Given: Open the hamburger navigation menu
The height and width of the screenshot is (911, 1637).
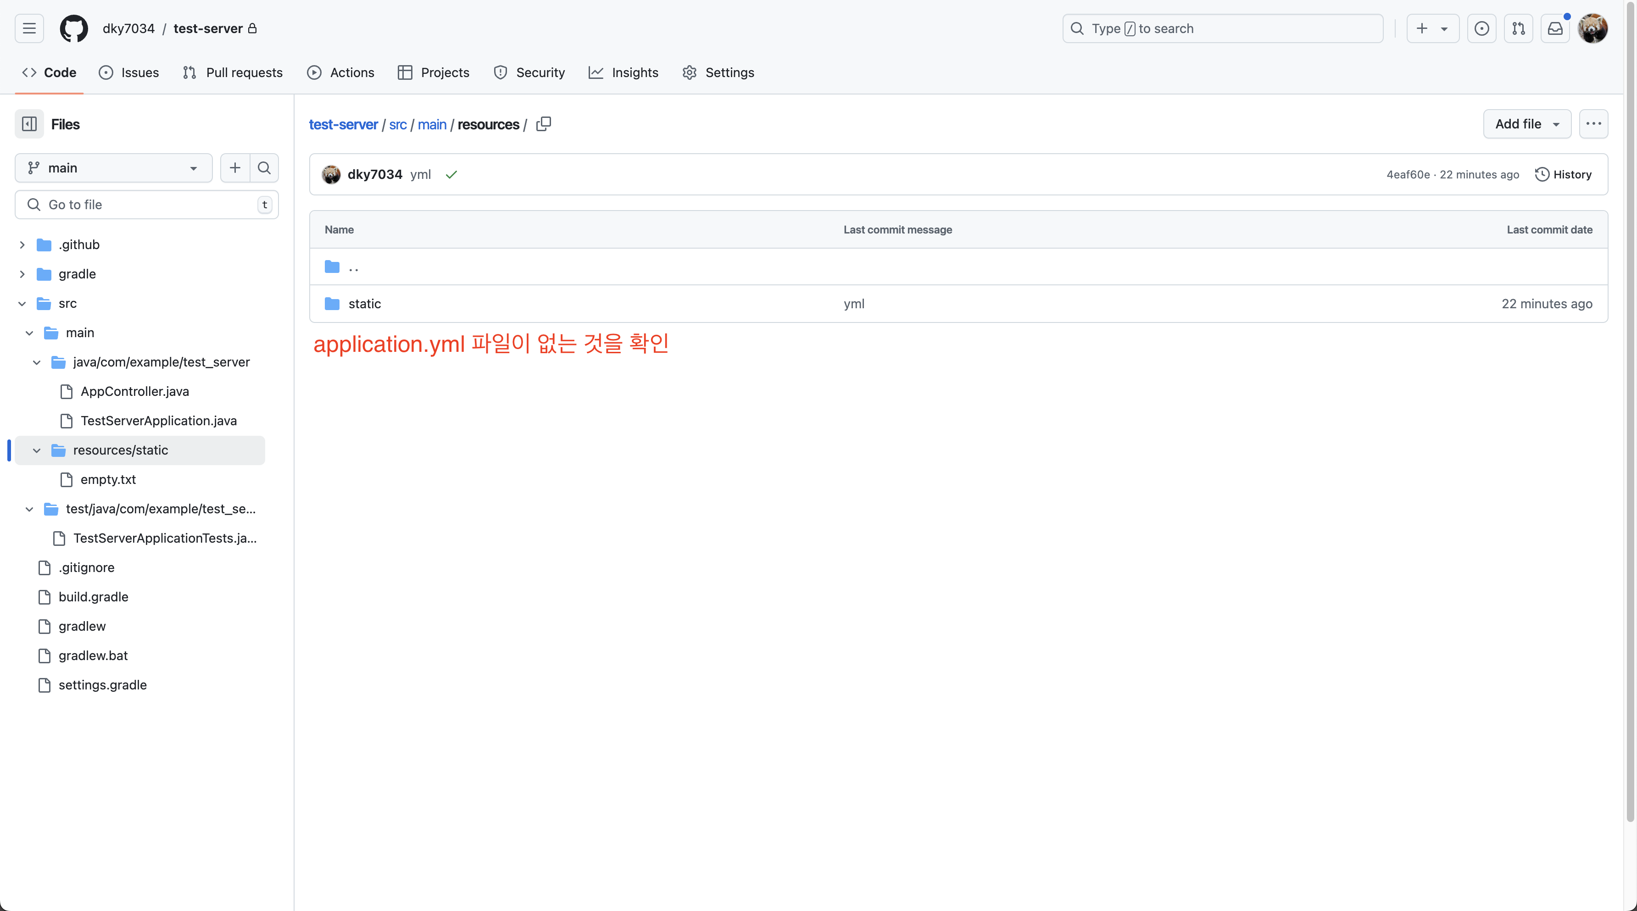Looking at the screenshot, I should pyautogui.click(x=29, y=28).
